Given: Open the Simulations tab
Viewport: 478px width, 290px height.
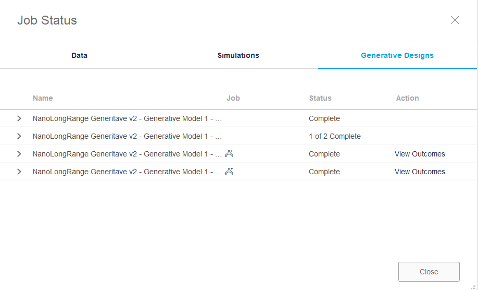Looking at the screenshot, I should (238, 55).
